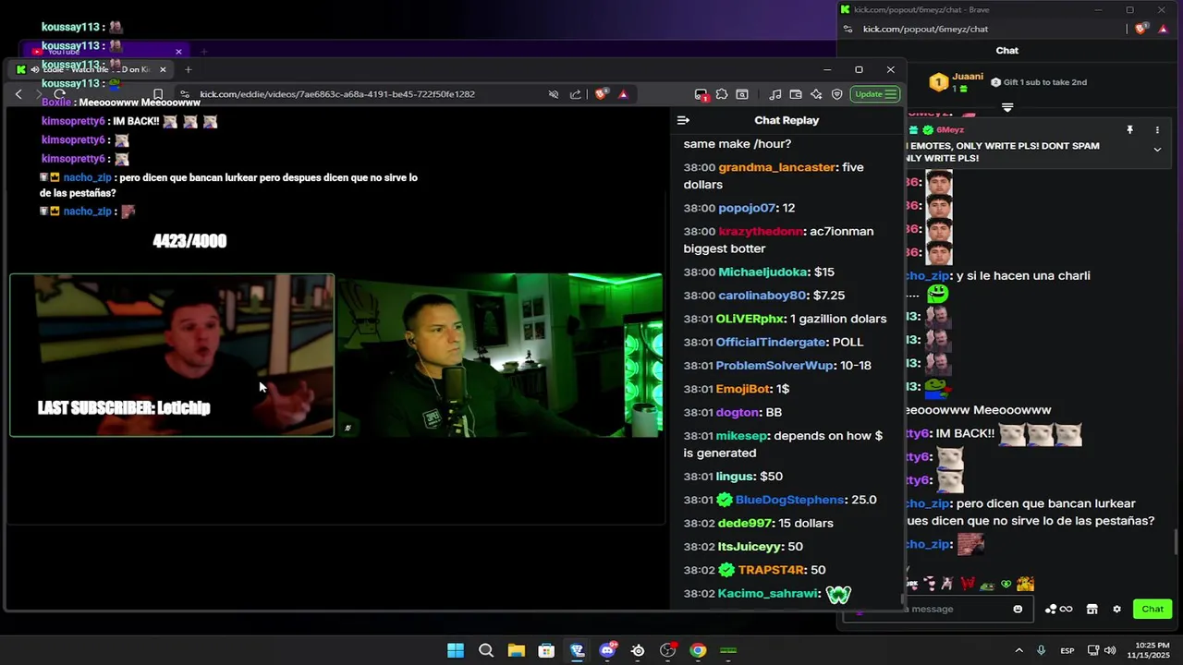Open Brave Rewards triangle in eddie video window

[x=623, y=94]
